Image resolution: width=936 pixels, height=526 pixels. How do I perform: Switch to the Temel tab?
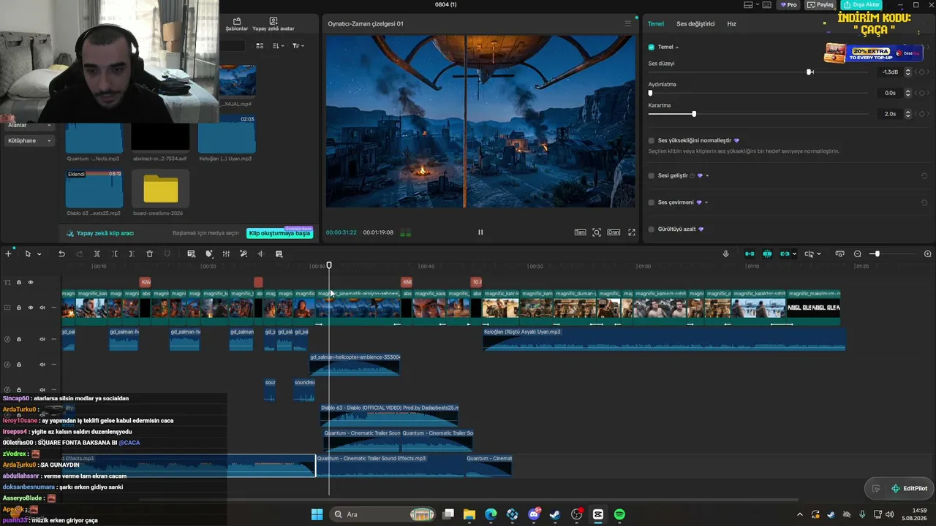[x=656, y=23]
